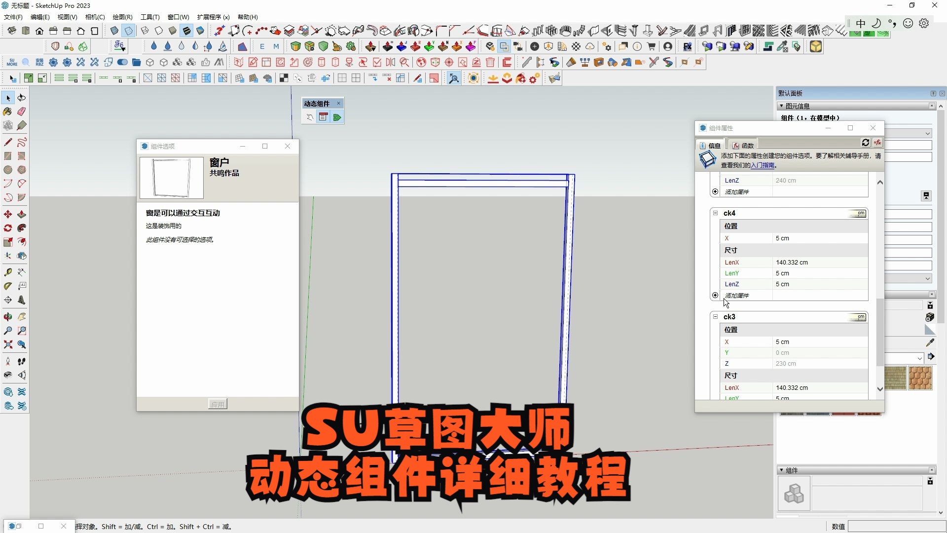Click the window component preview thumbnail
947x533 pixels.
point(172,178)
